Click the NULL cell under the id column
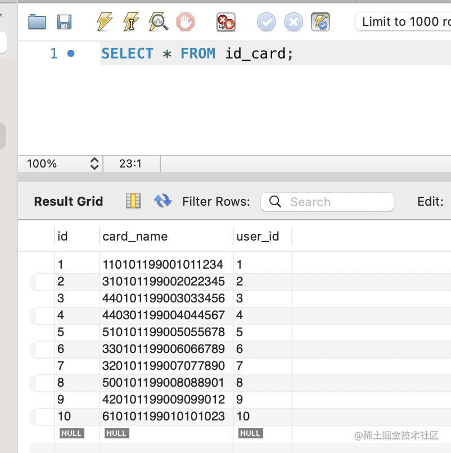 pos(71,433)
